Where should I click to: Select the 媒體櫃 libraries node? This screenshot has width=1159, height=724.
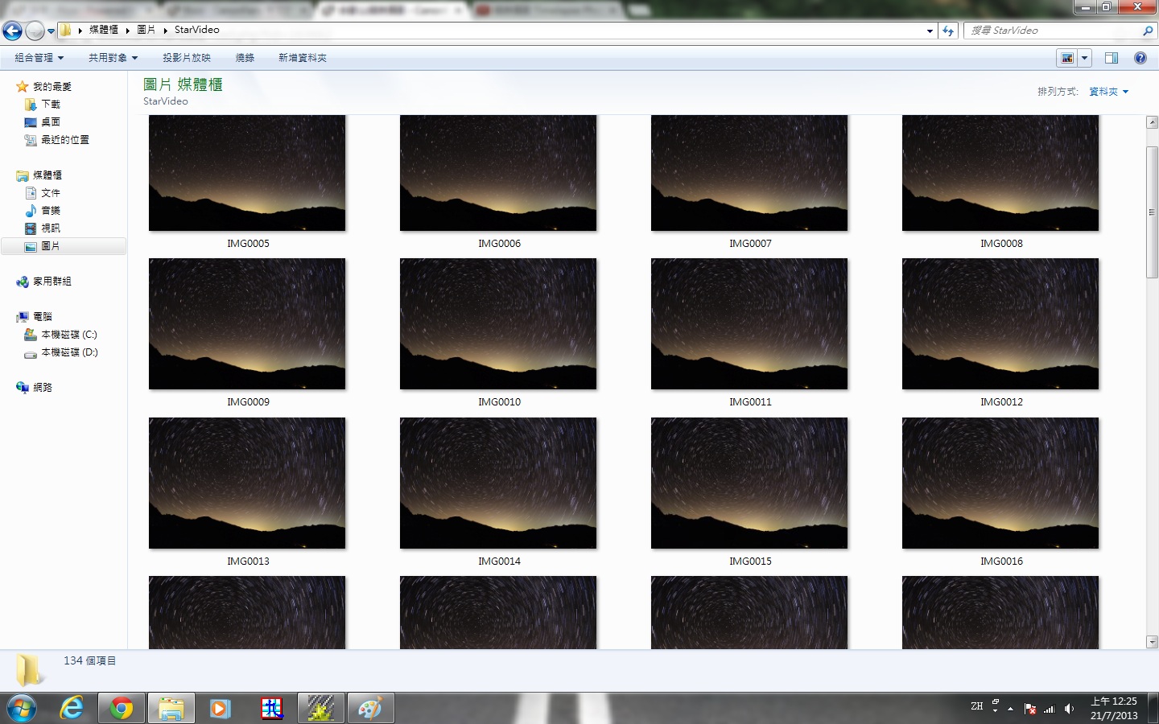[47, 175]
